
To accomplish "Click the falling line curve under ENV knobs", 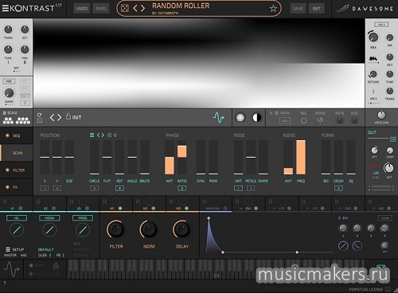I will (357, 246).
